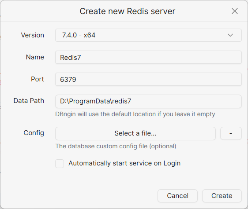This screenshot has width=248, height=209.
Task: Select the Data Path input field
Action: click(x=148, y=101)
